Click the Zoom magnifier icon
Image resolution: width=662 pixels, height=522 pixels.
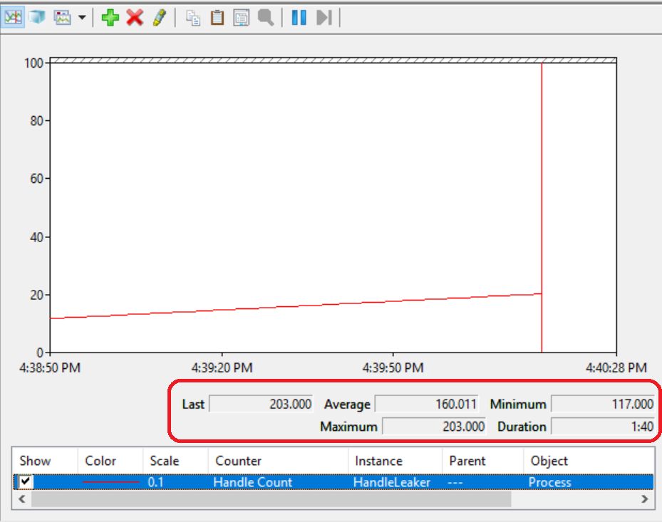pos(266,17)
